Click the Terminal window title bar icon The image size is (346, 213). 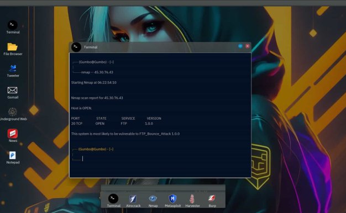click(x=76, y=47)
